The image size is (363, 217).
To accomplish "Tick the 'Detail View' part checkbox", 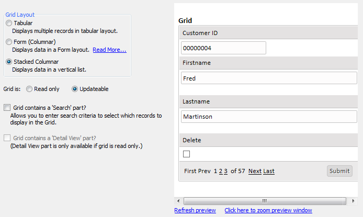I will (x=7, y=138).
